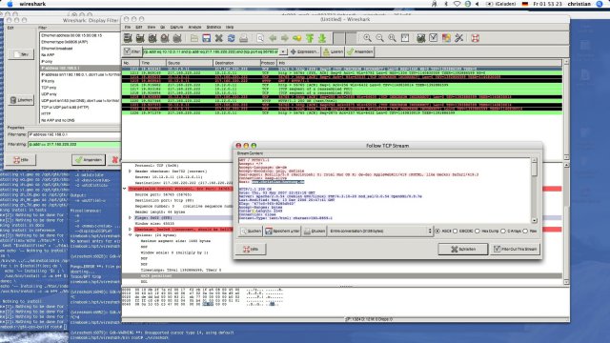
Task: Collapse Transmission Control Protocol tree node
Action: pyautogui.click(x=125, y=189)
